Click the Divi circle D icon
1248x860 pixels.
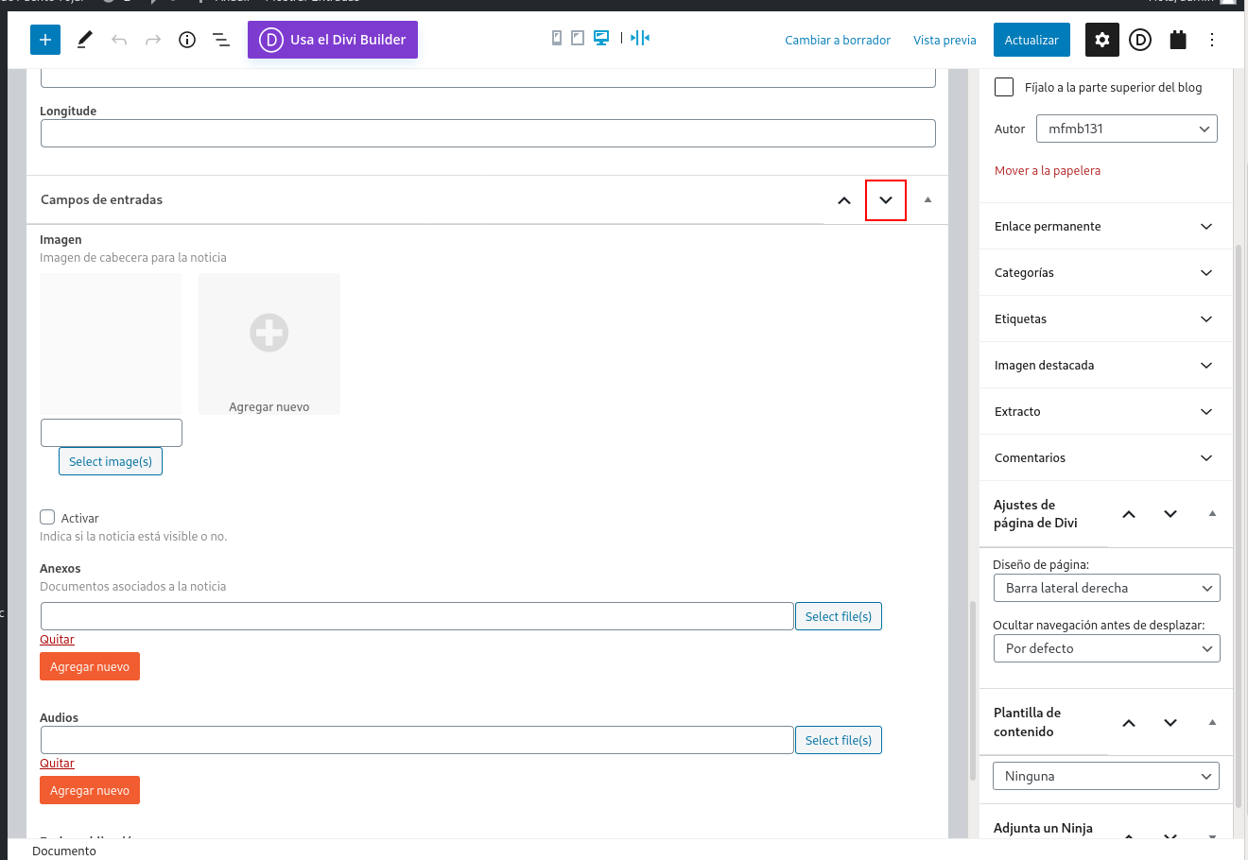tap(1140, 40)
